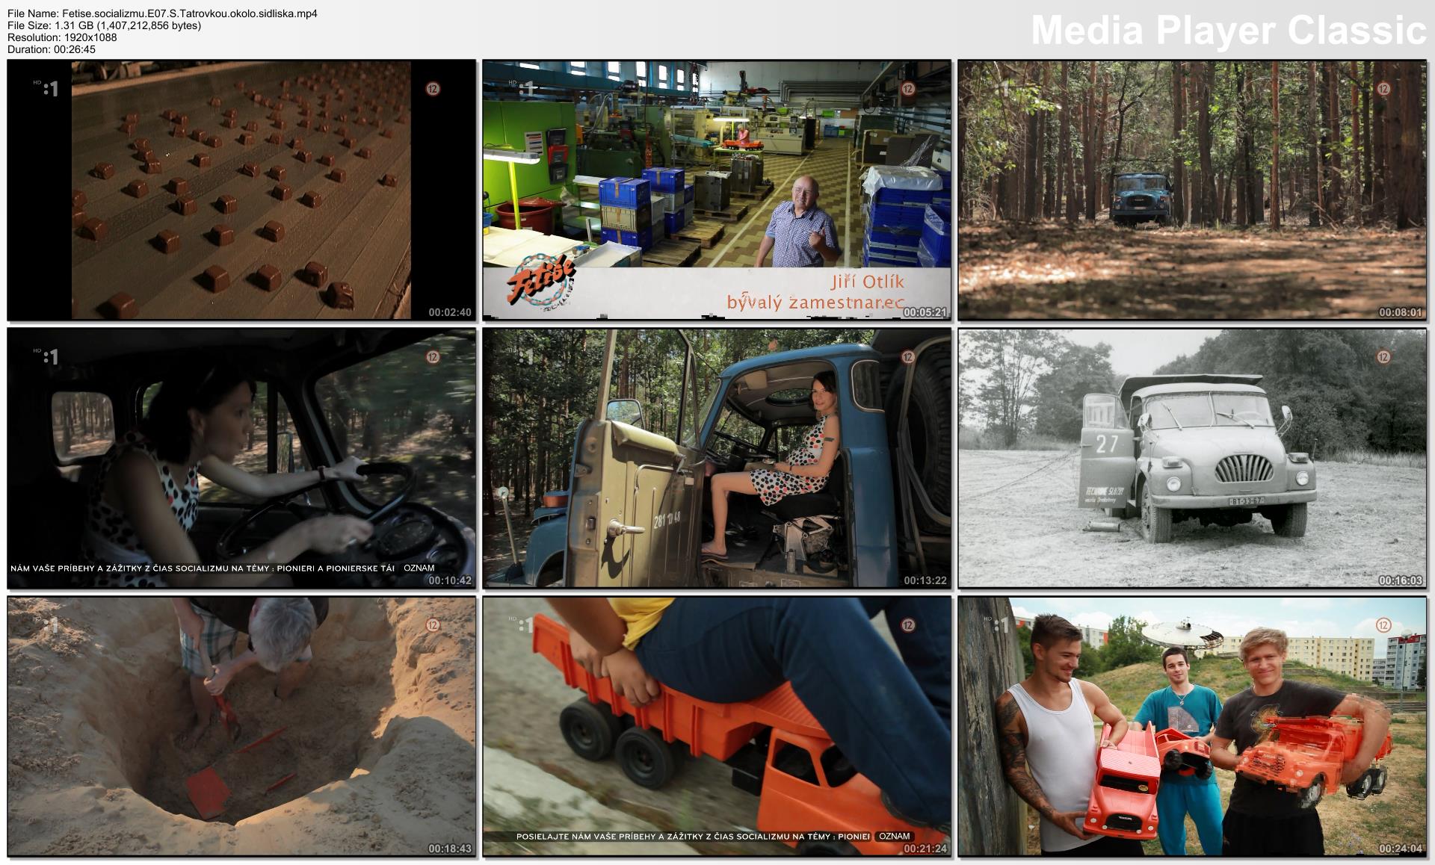Click the OZNAM label on the woman driving frame

point(419,568)
